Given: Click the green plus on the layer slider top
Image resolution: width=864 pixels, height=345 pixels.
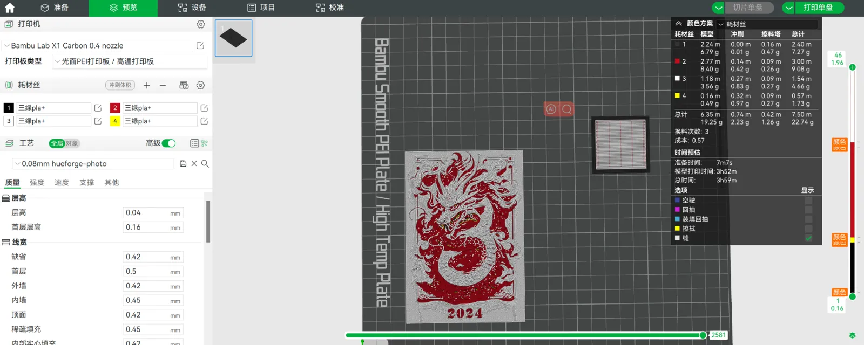Looking at the screenshot, I should pos(852,67).
